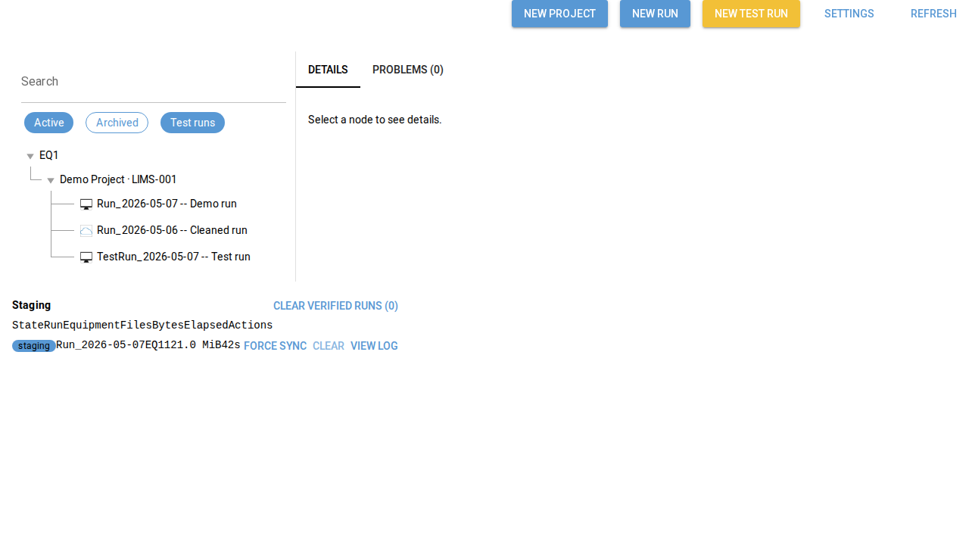The image size is (969, 545).
Task: Click the Run_2026-05-07EQ1121.0 MiB42s staging row text
Action: pyautogui.click(x=148, y=345)
